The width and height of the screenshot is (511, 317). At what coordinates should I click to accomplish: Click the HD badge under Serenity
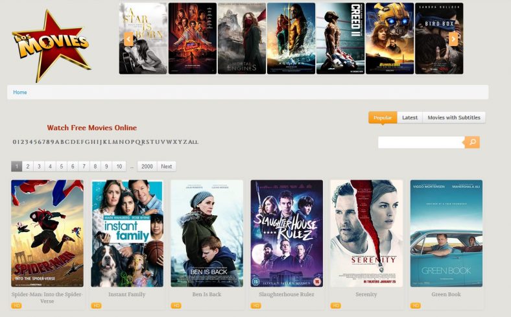(336, 305)
